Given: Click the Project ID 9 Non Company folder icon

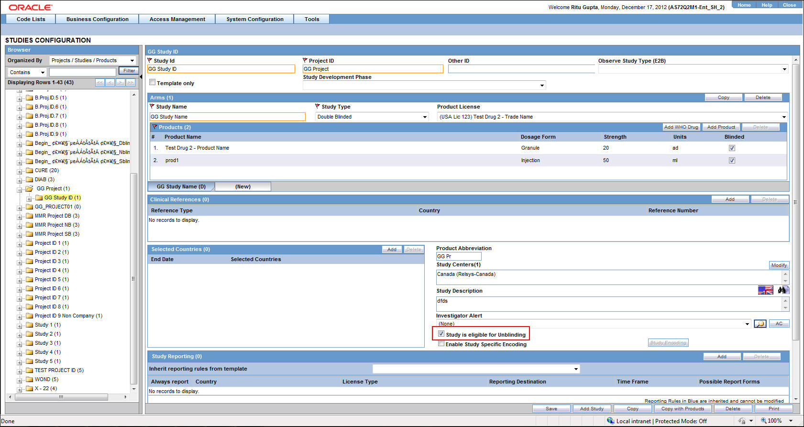Looking at the screenshot, I should [30, 316].
